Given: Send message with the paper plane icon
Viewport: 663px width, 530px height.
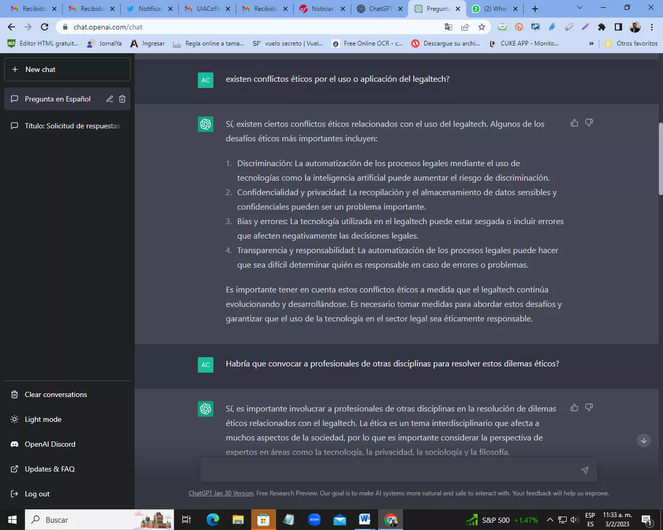Looking at the screenshot, I should (584, 470).
